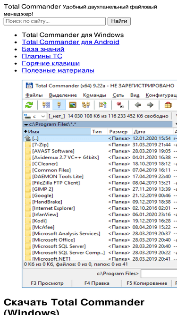The image size is (177, 315).
Task: Open the Горячие клавиши link
Action: point(51,63)
